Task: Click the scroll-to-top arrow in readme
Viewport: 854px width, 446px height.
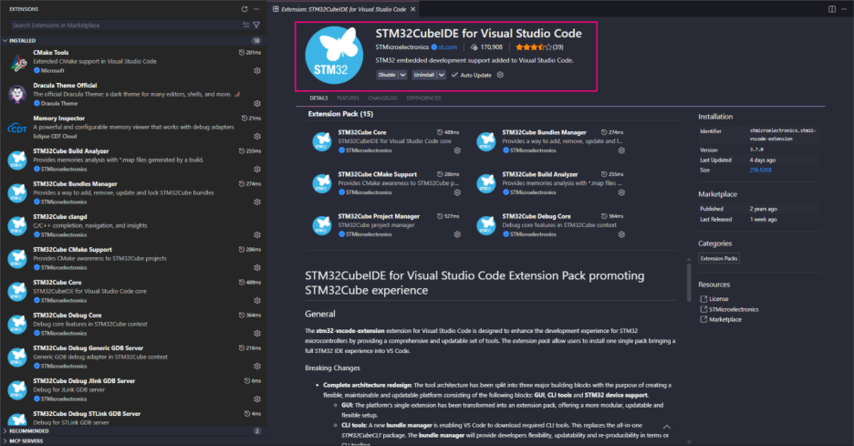Action: [667, 427]
